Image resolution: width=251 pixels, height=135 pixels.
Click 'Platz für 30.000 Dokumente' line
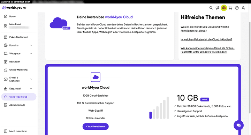pos(204,106)
